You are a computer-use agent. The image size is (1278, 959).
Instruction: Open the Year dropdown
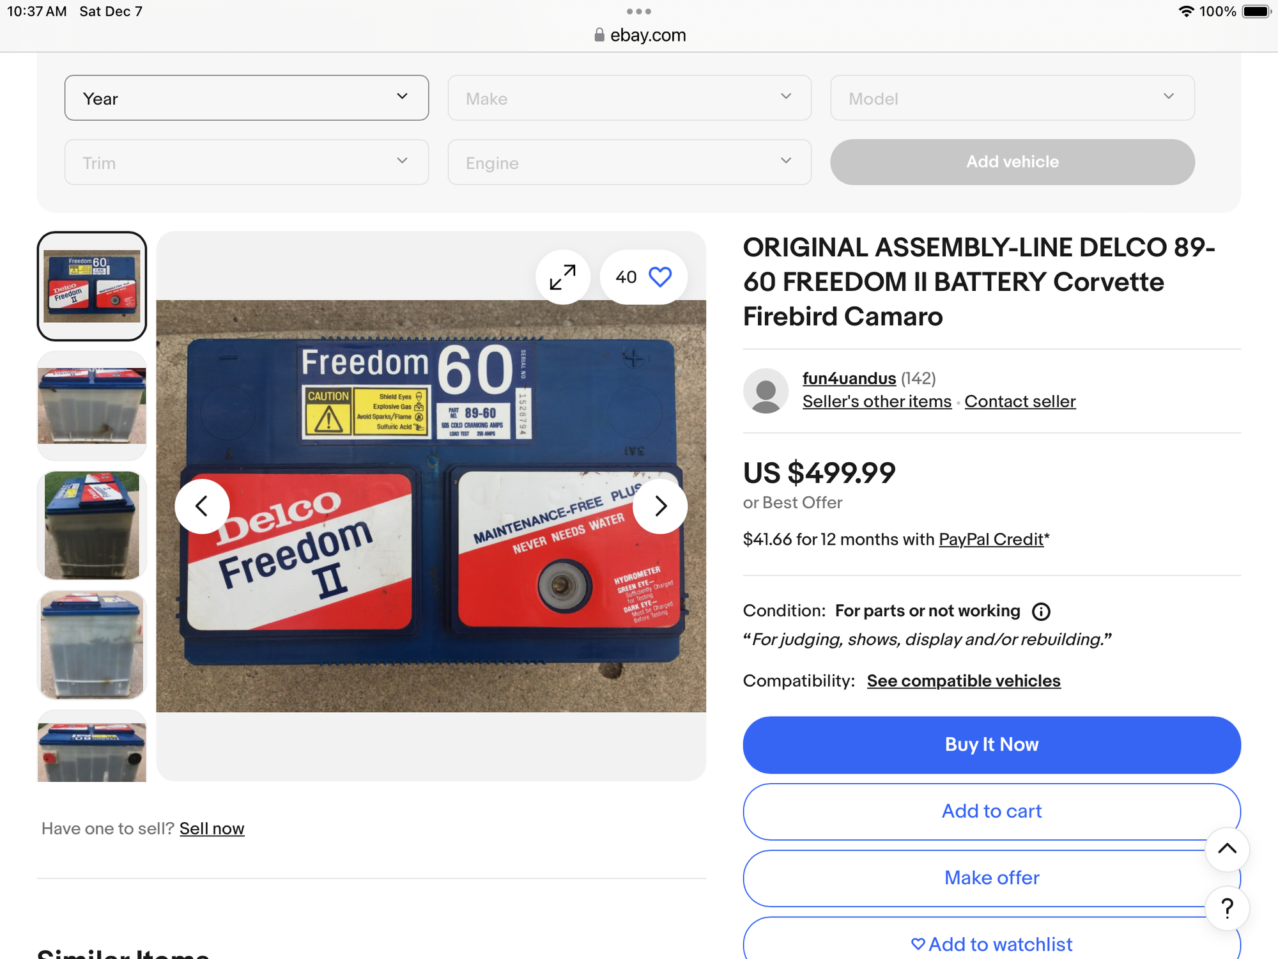click(247, 98)
